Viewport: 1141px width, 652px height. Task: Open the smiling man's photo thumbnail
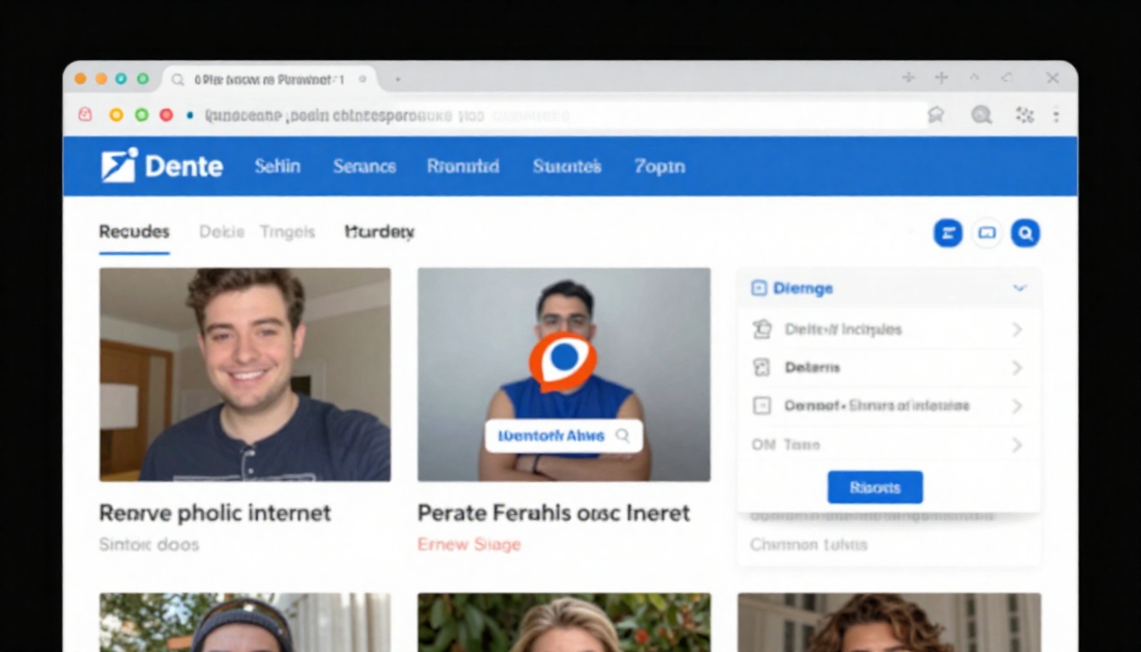[x=244, y=374]
